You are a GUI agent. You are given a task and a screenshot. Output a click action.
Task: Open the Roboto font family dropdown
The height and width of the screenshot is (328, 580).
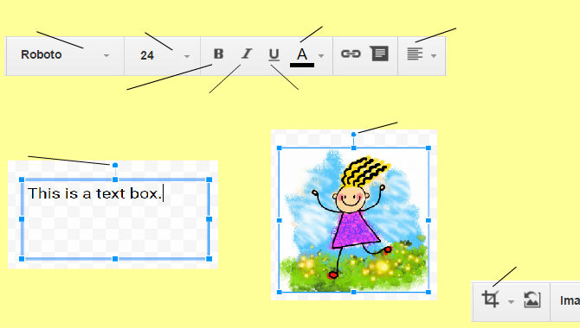(65, 55)
